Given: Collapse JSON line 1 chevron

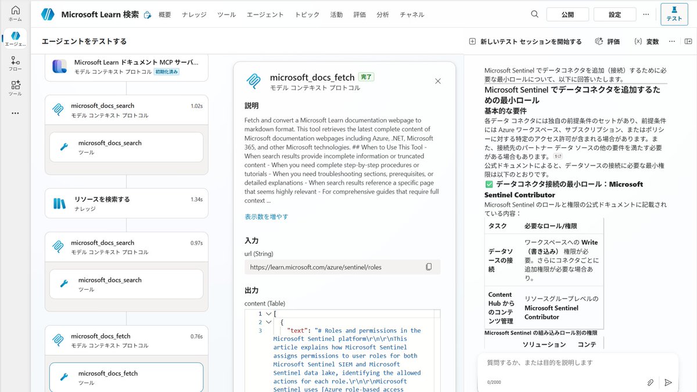Looking at the screenshot, I should pyautogui.click(x=268, y=314).
